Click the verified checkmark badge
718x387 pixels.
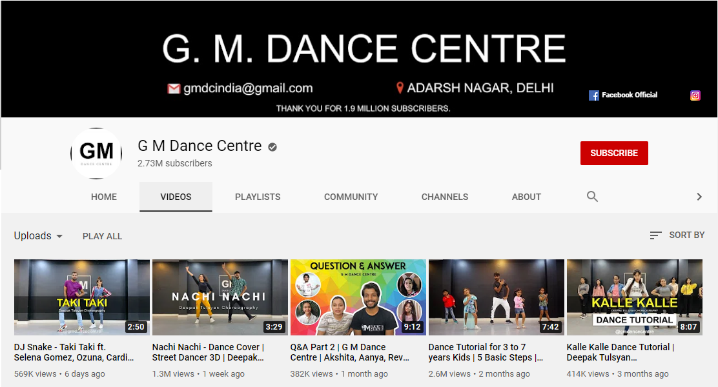click(272, 147)
